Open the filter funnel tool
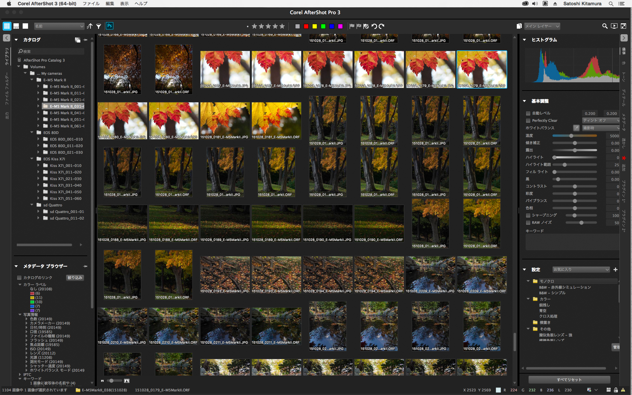 [98, 26]
